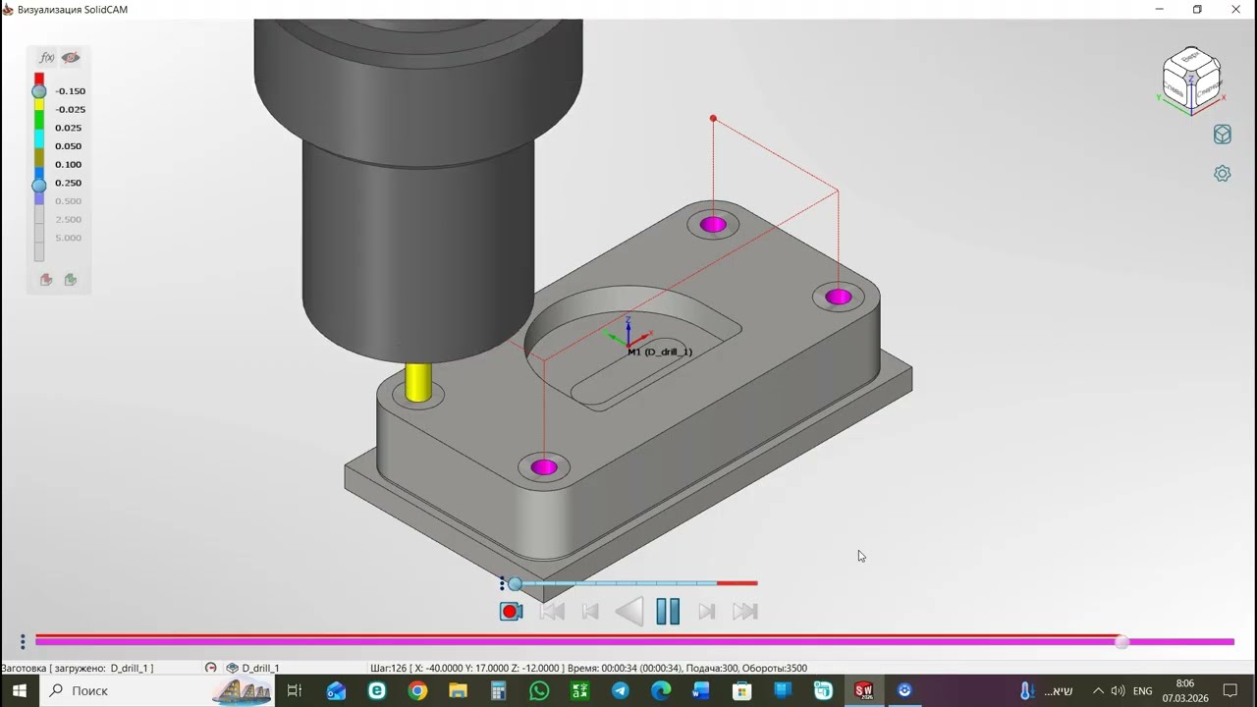The height and width of the screenshot is (707, 1257).
Task: Start recording simulation video
Action: click(x=510, y=612)
